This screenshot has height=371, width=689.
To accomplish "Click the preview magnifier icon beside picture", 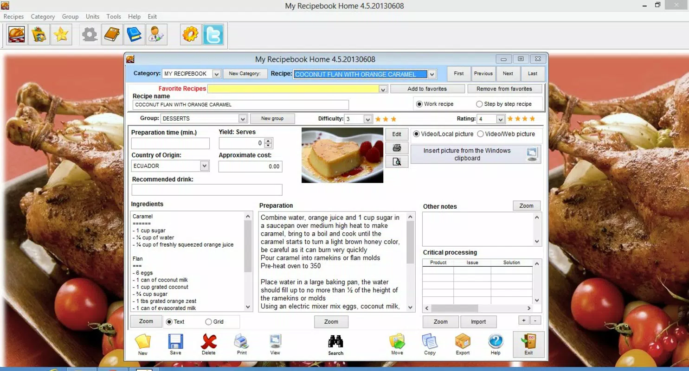I will (397, 162).
